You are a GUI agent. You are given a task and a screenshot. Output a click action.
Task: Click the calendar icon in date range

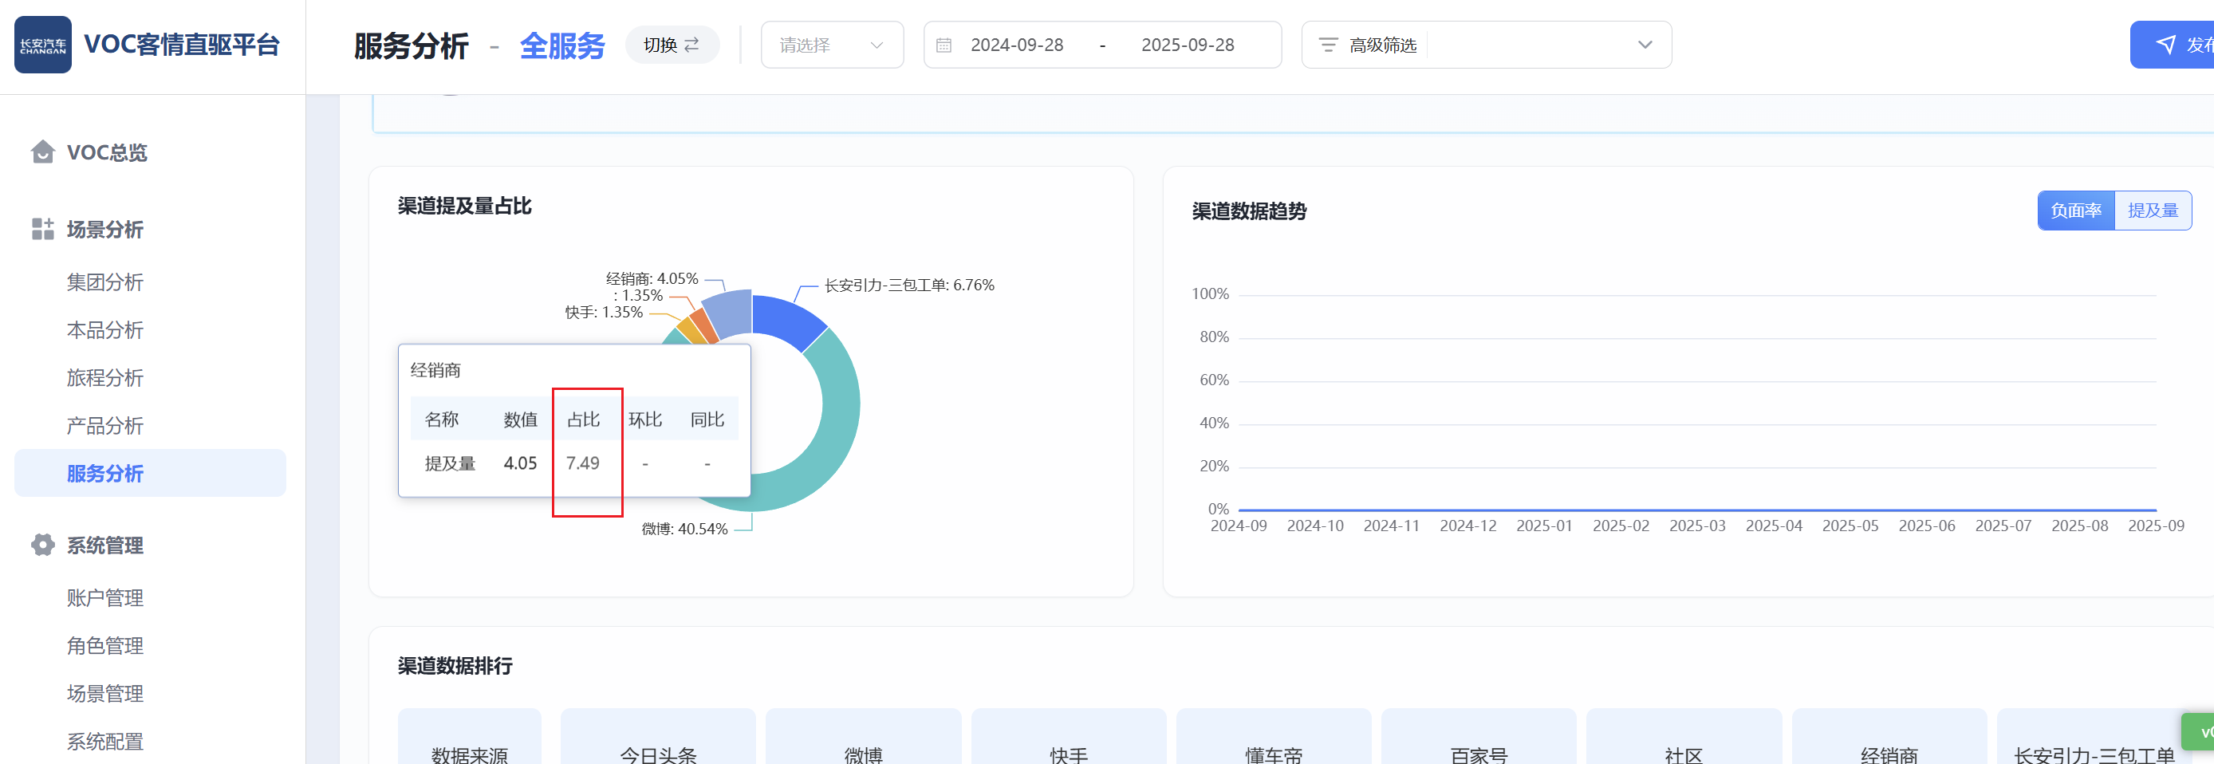tap(944, 45)
